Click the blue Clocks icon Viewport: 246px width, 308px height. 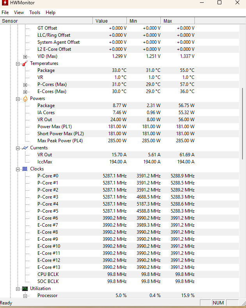pos(25,169)
